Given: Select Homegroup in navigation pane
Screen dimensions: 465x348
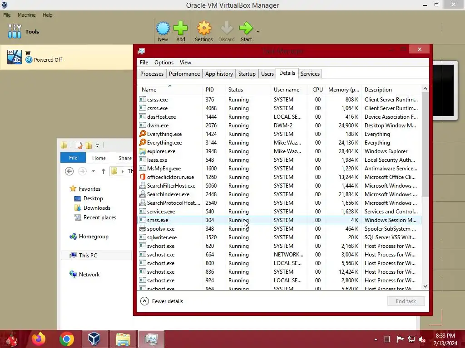Looking at the screenshot, I should 89,237.
